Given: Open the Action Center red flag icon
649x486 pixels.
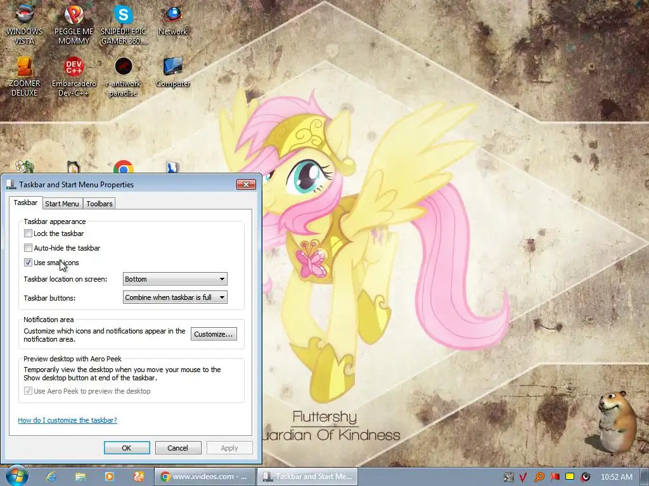Looking at the screenshot, I should point(555,477).
